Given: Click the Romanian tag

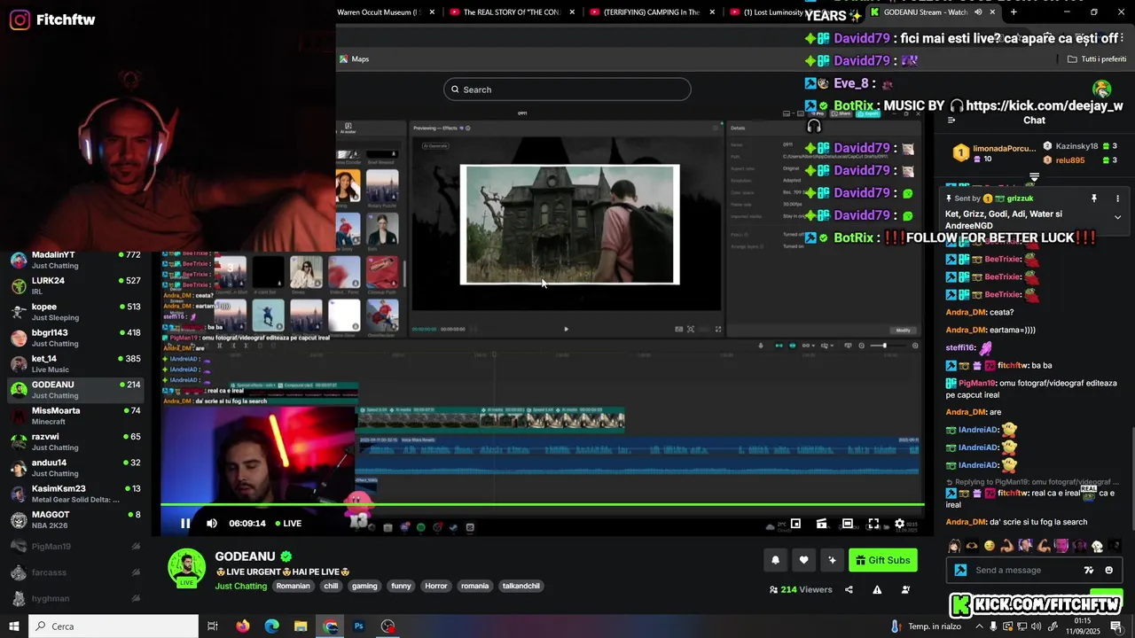Looking at the screenshot, I should 294,586.
